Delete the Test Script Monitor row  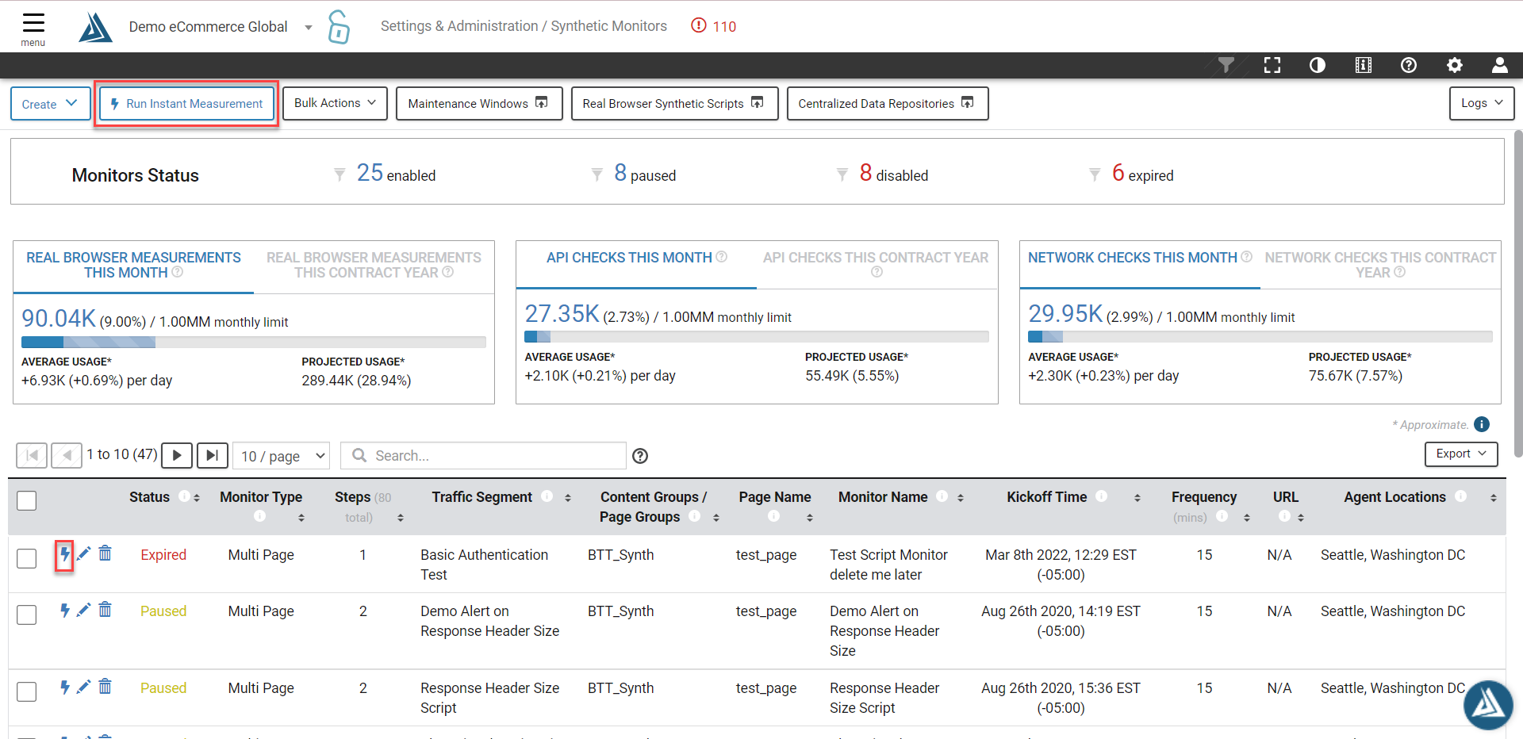(105, 553)
